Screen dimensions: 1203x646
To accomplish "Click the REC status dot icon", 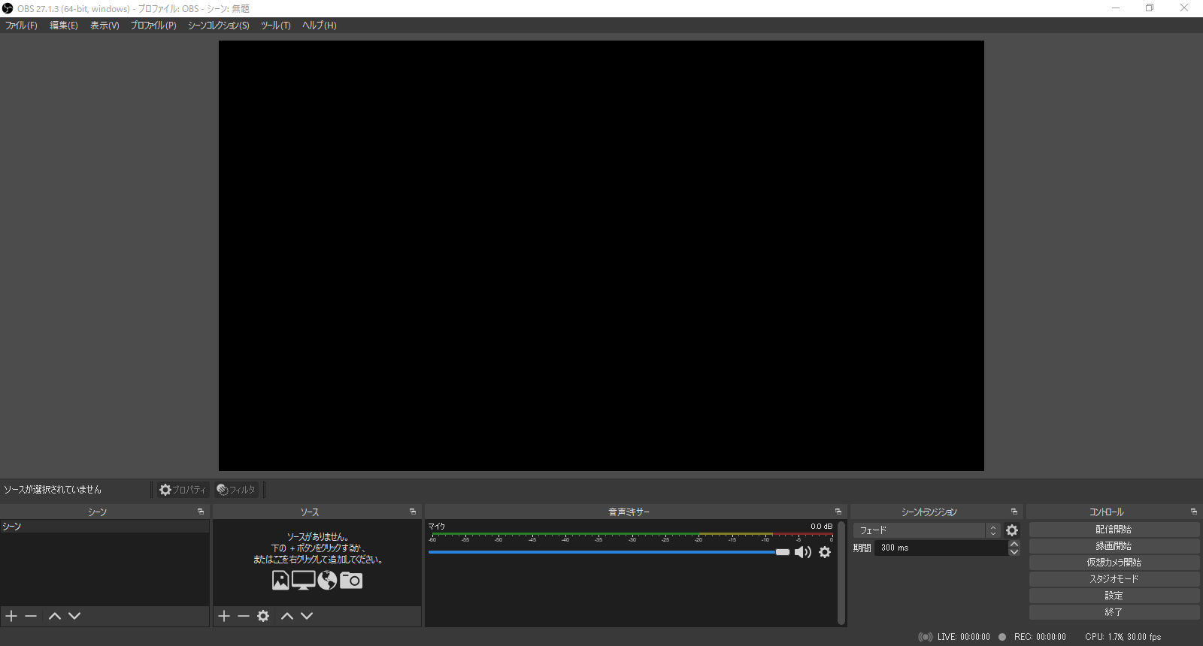I will [1002, 637].
